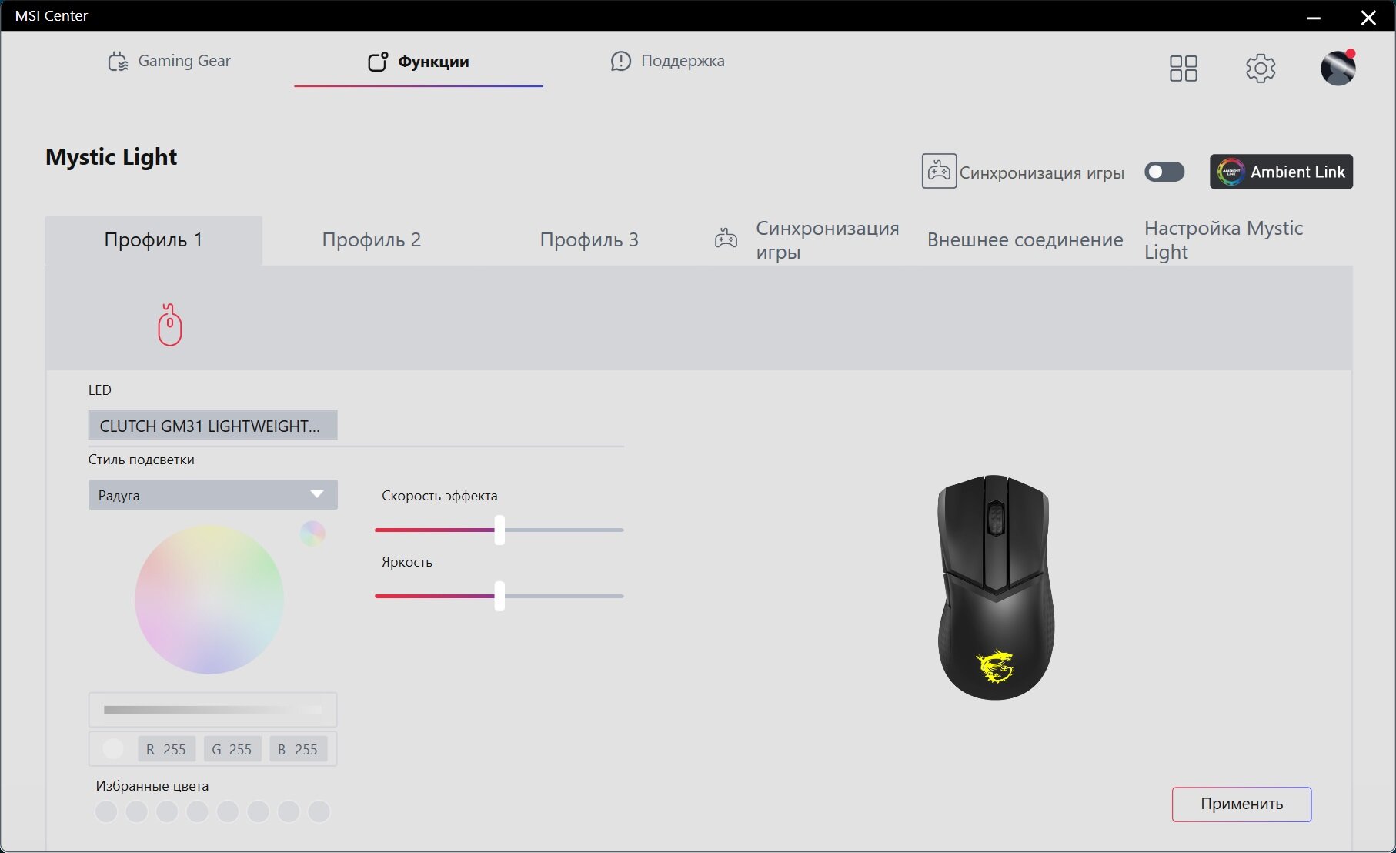Select Профиль 3 tab

(x=589, y=240)
